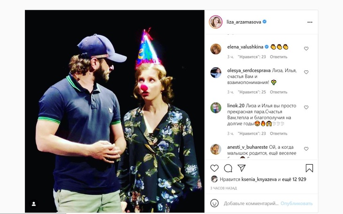Open olesya_serdcesprava avatar picture
343x214 pixels.
216,72
